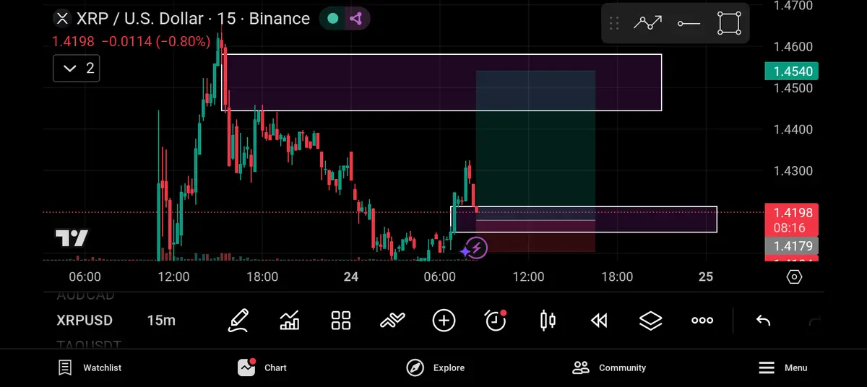
Task: Open the XRPUSD symbol search
Action: (84, 321)
